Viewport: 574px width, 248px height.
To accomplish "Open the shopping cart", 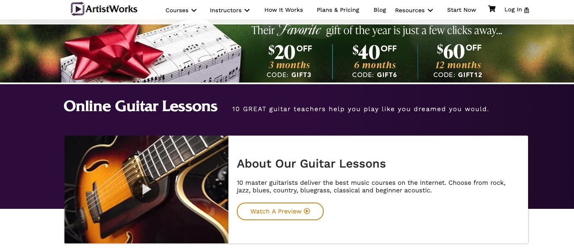I will (491, 9).
